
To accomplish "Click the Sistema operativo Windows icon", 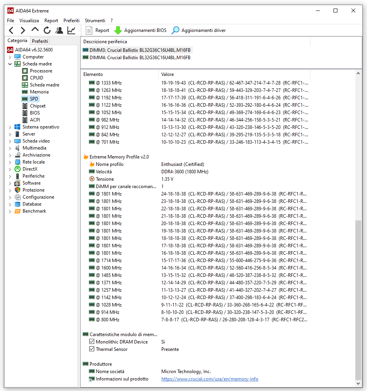I will (x=18, y=127).
